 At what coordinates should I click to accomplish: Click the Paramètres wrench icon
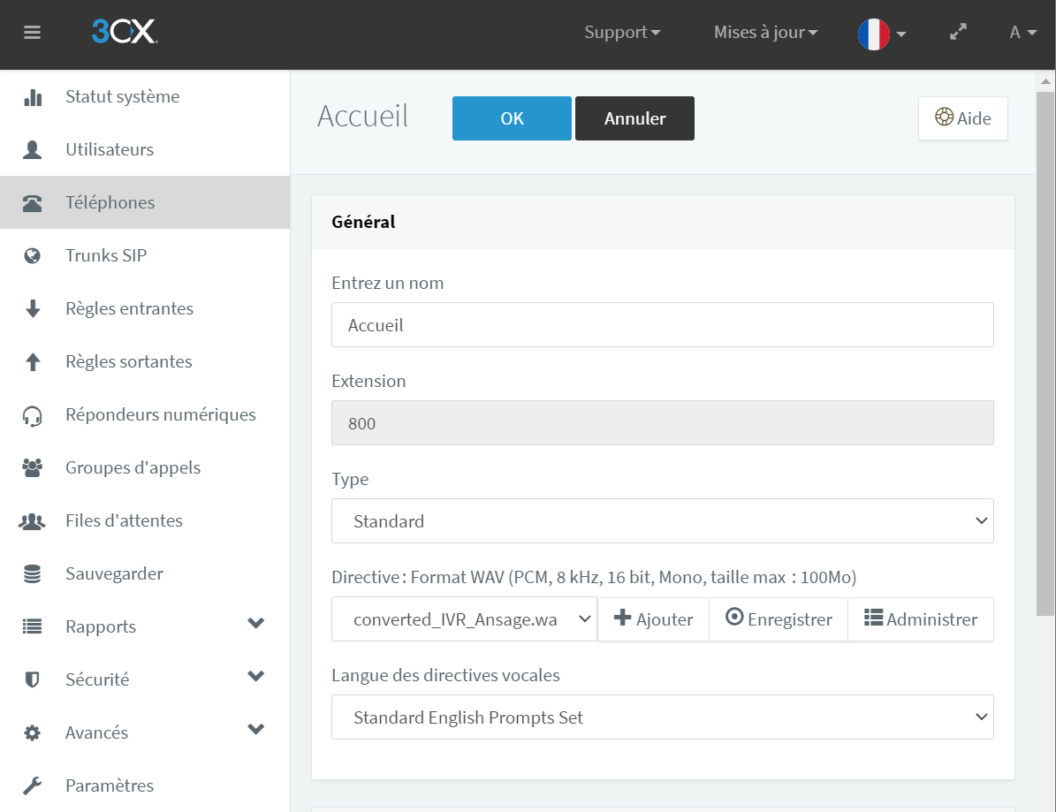33,785
